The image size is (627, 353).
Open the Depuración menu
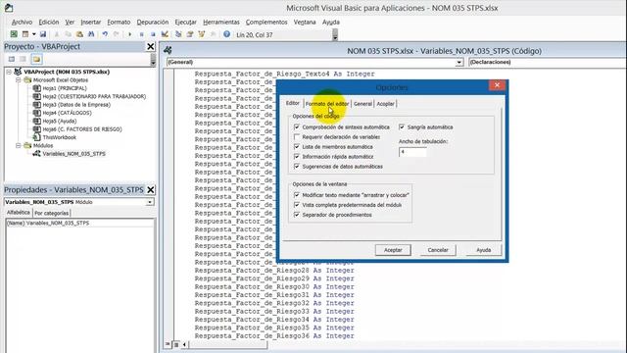pos(153,22)
